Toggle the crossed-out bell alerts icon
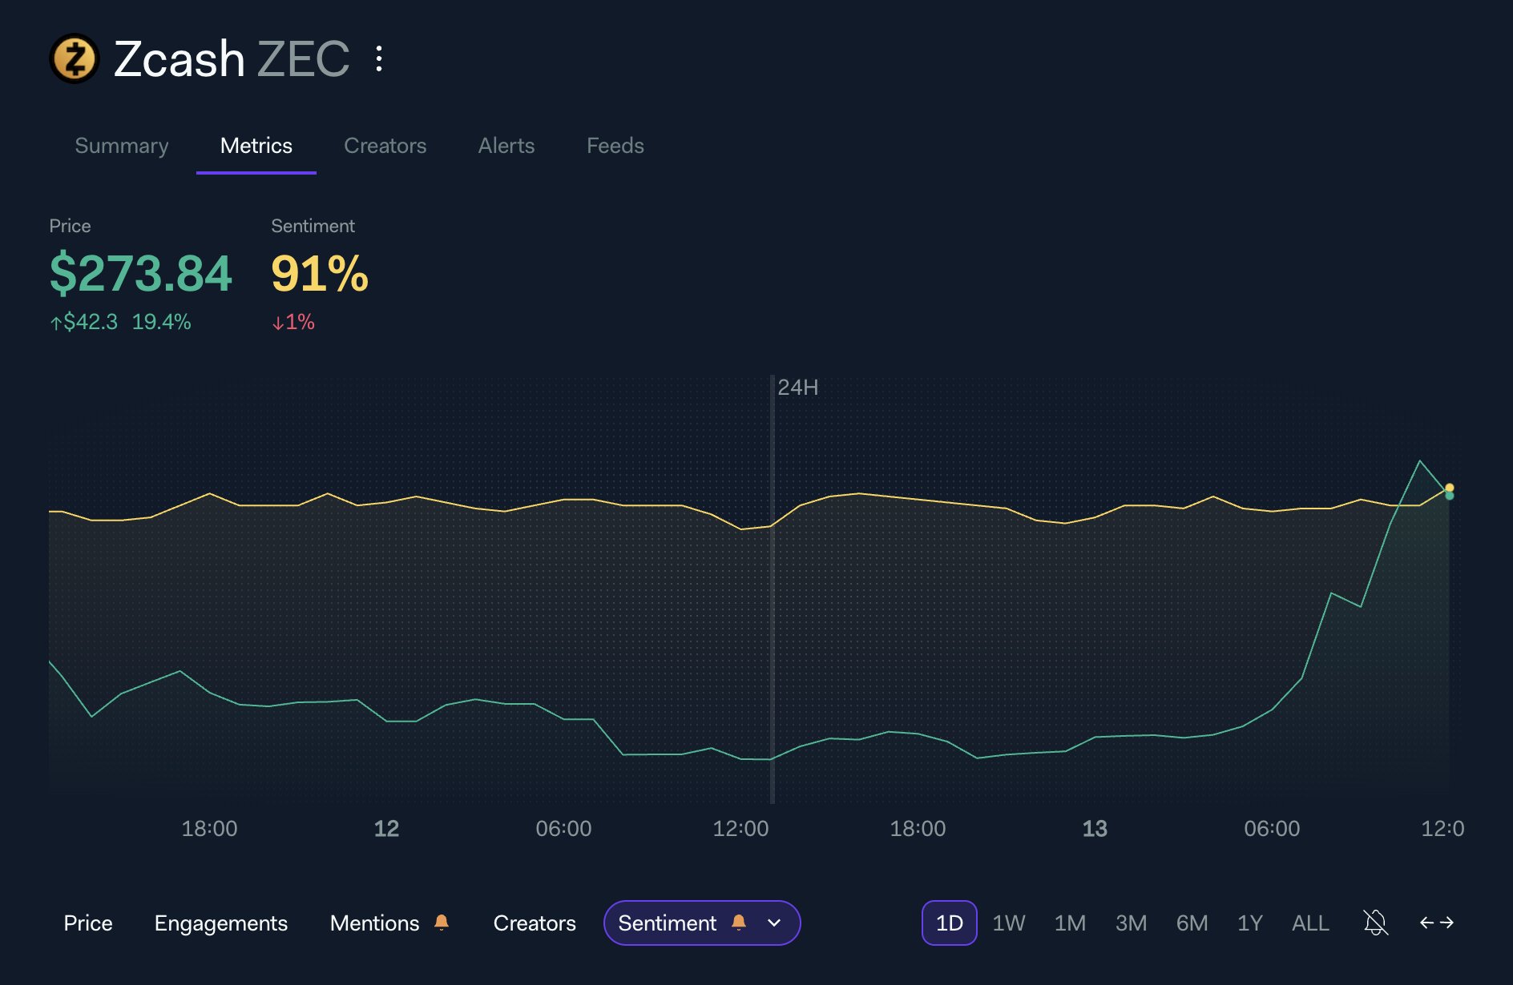This screenshot has width=1513, height=985. click(1375, 923)
